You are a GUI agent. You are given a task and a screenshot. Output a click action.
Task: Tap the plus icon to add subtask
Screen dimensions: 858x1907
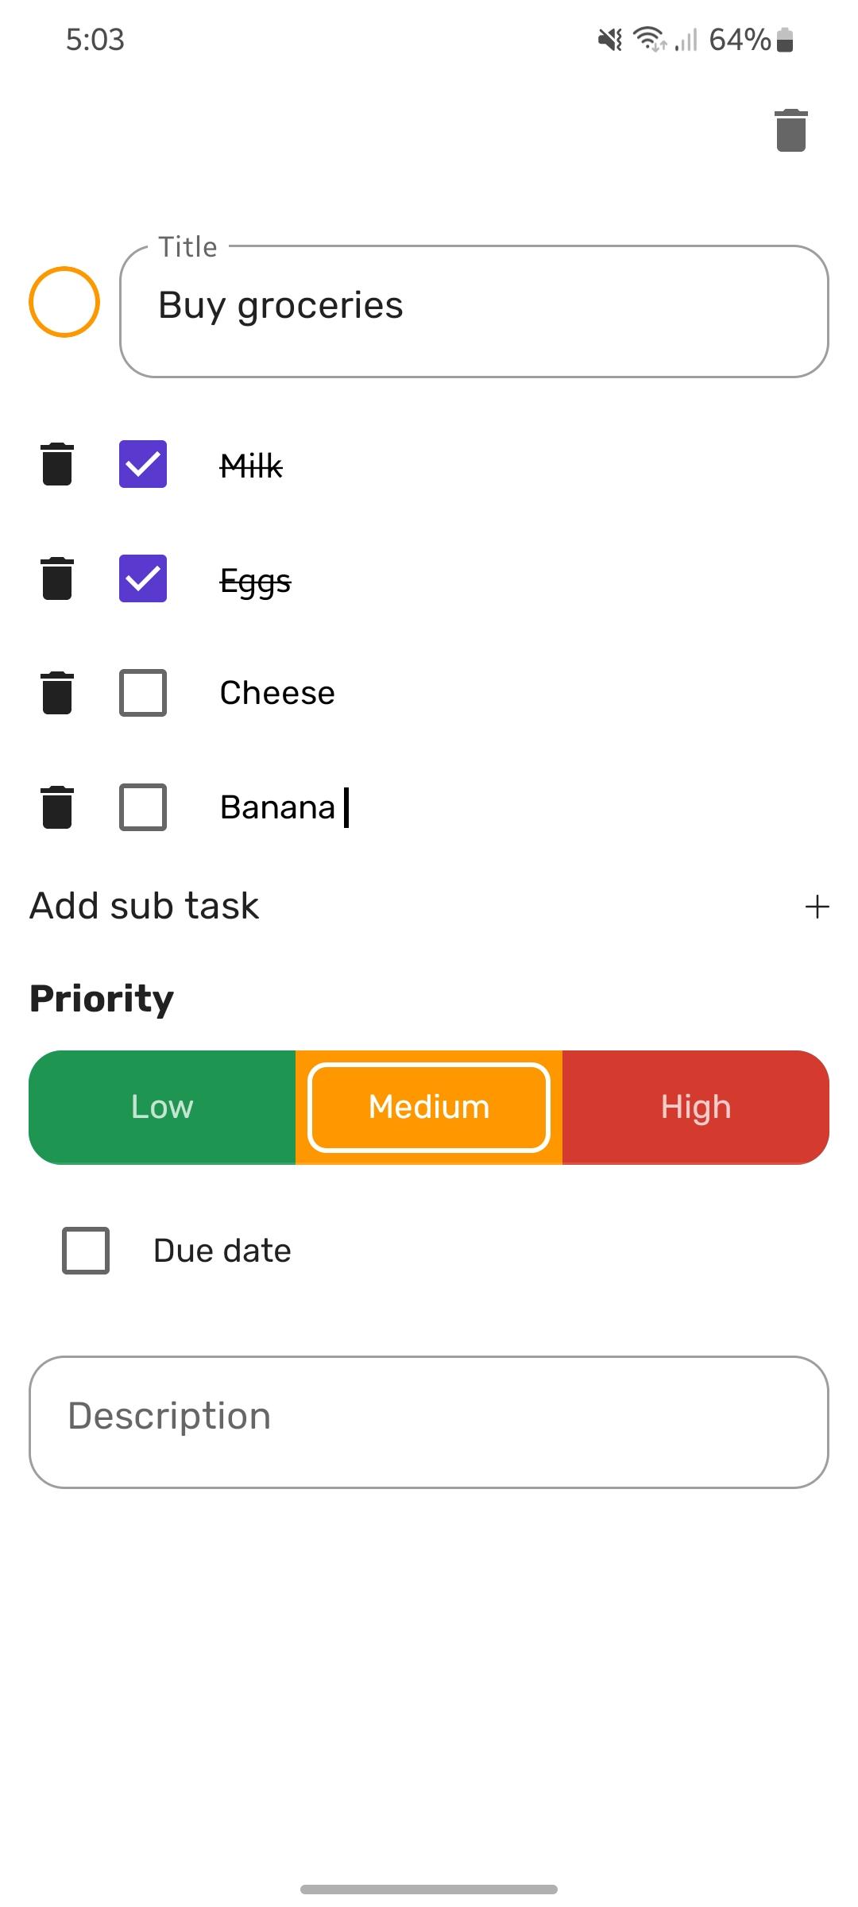(817, 907)
